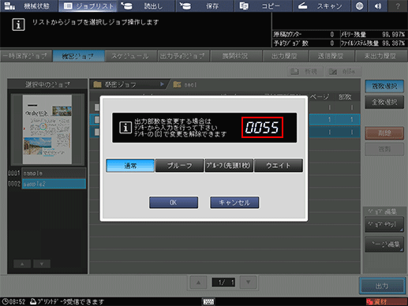Click the 新規 new folder button

(x=305, y=71)
